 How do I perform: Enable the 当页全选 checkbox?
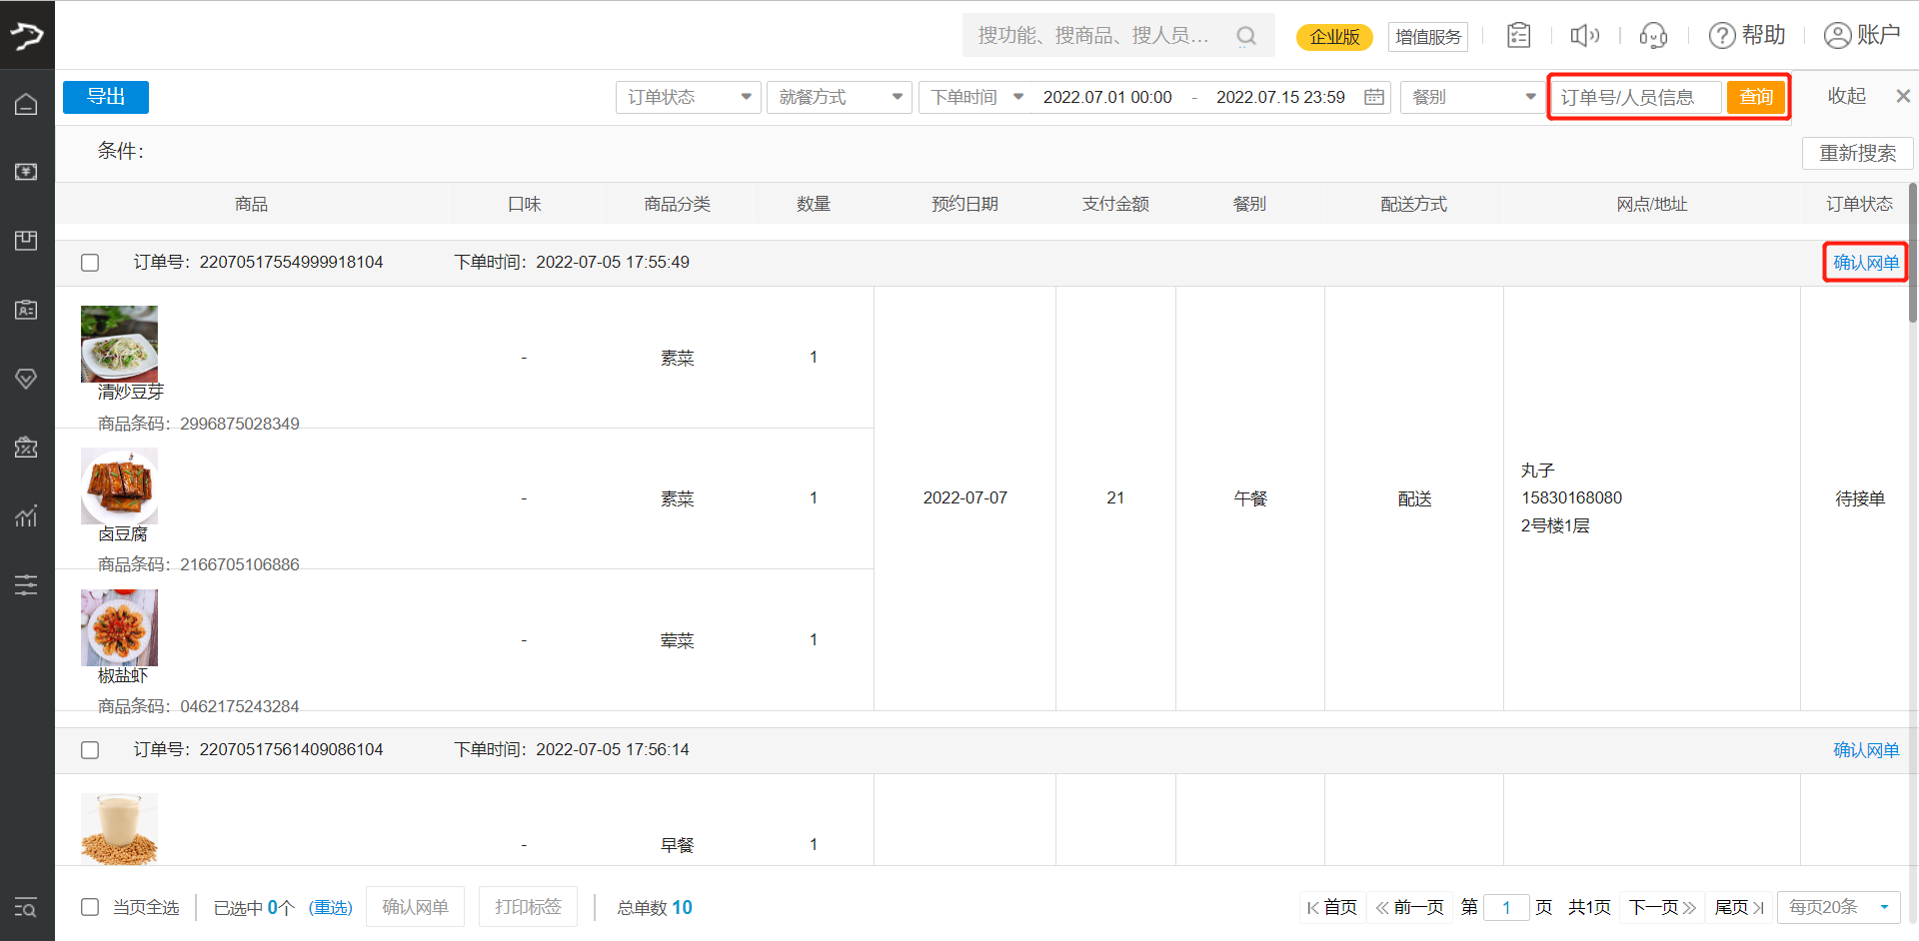tap(90, 907)
